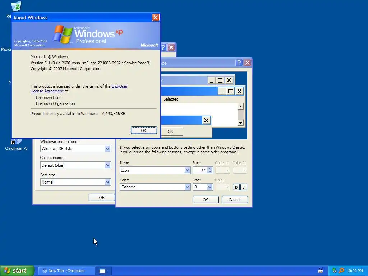Click the Unknown User text
This screenshot has height=276, width=368.
click(x=49, y=98)
